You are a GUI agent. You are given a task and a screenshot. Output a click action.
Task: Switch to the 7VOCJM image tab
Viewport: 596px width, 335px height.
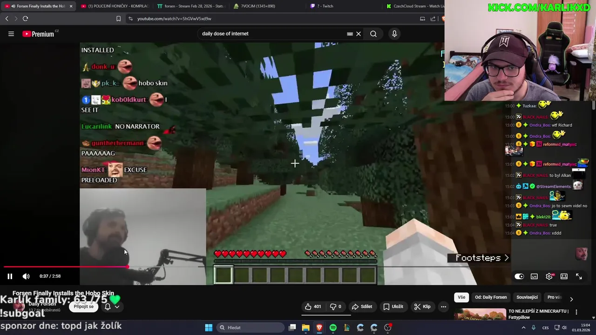point(268,6)
